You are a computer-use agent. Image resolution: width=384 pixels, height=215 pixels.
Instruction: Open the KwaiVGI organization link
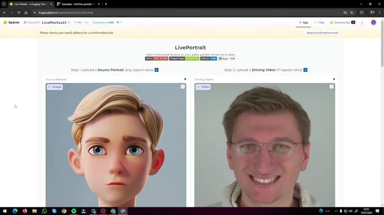click(x=33, y=22)
